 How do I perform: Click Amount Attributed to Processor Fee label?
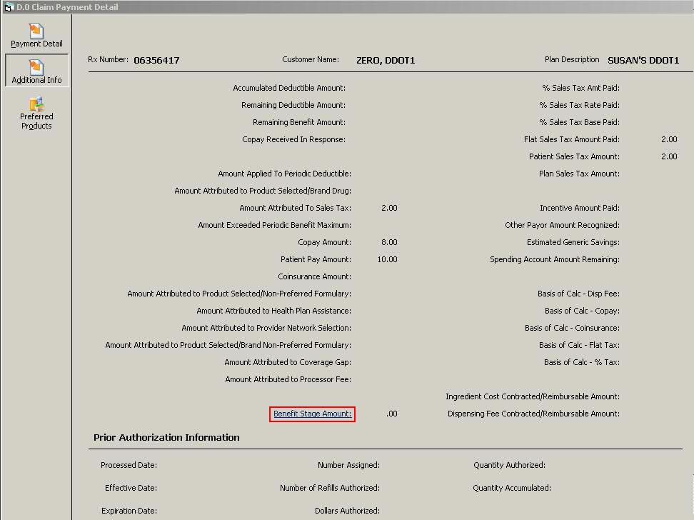288,379
